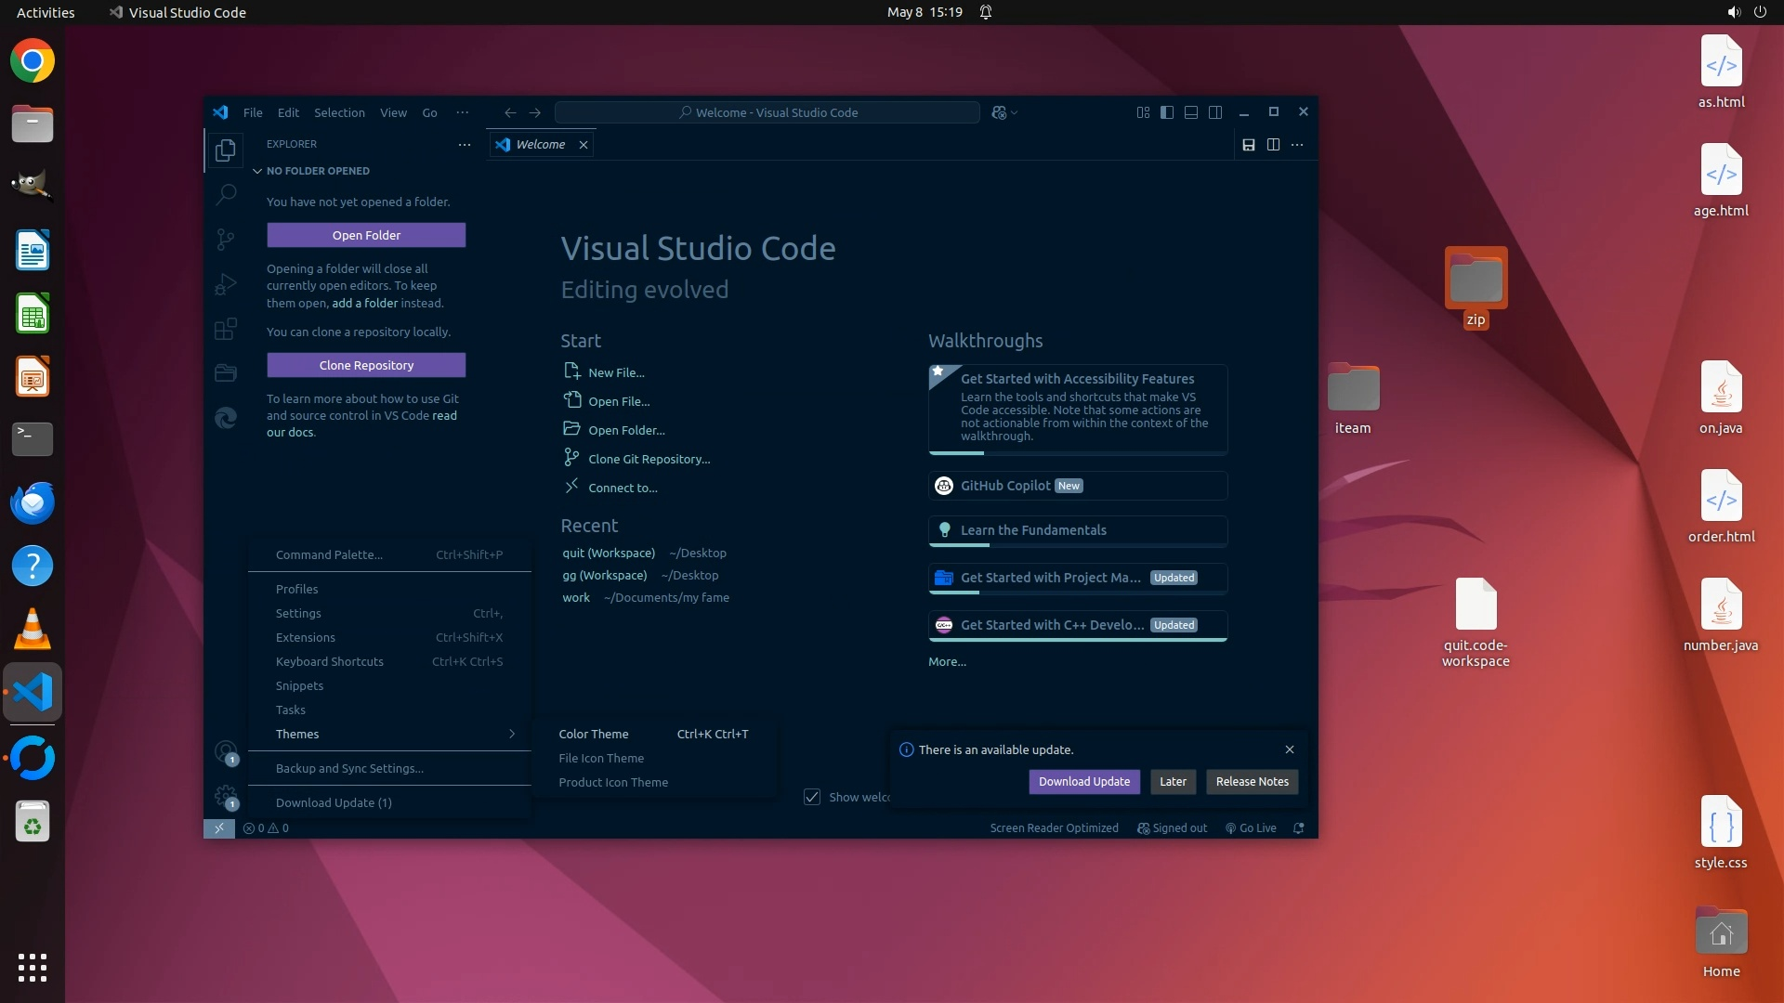Expand the Themes submenu arrow
This screenshot has height=1003, width=1784.
coord(512,734)
